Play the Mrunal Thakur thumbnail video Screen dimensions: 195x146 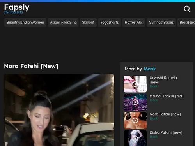(135, 102)
